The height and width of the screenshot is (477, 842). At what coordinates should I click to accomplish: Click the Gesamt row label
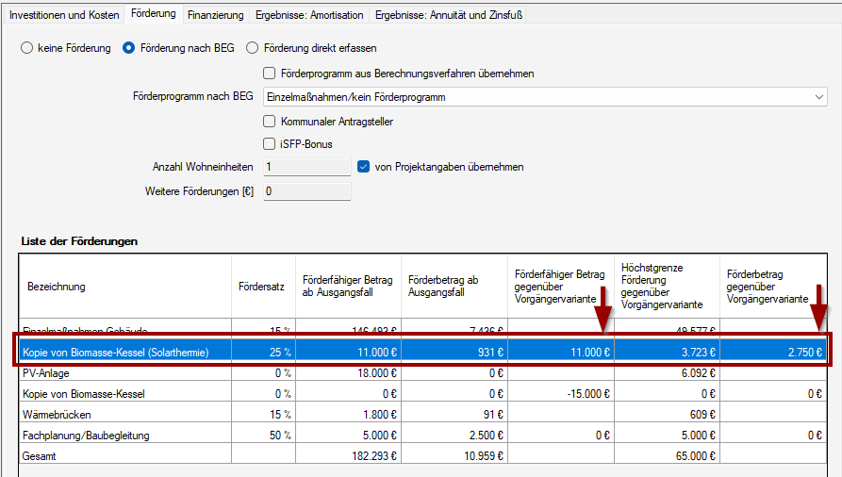40,456
